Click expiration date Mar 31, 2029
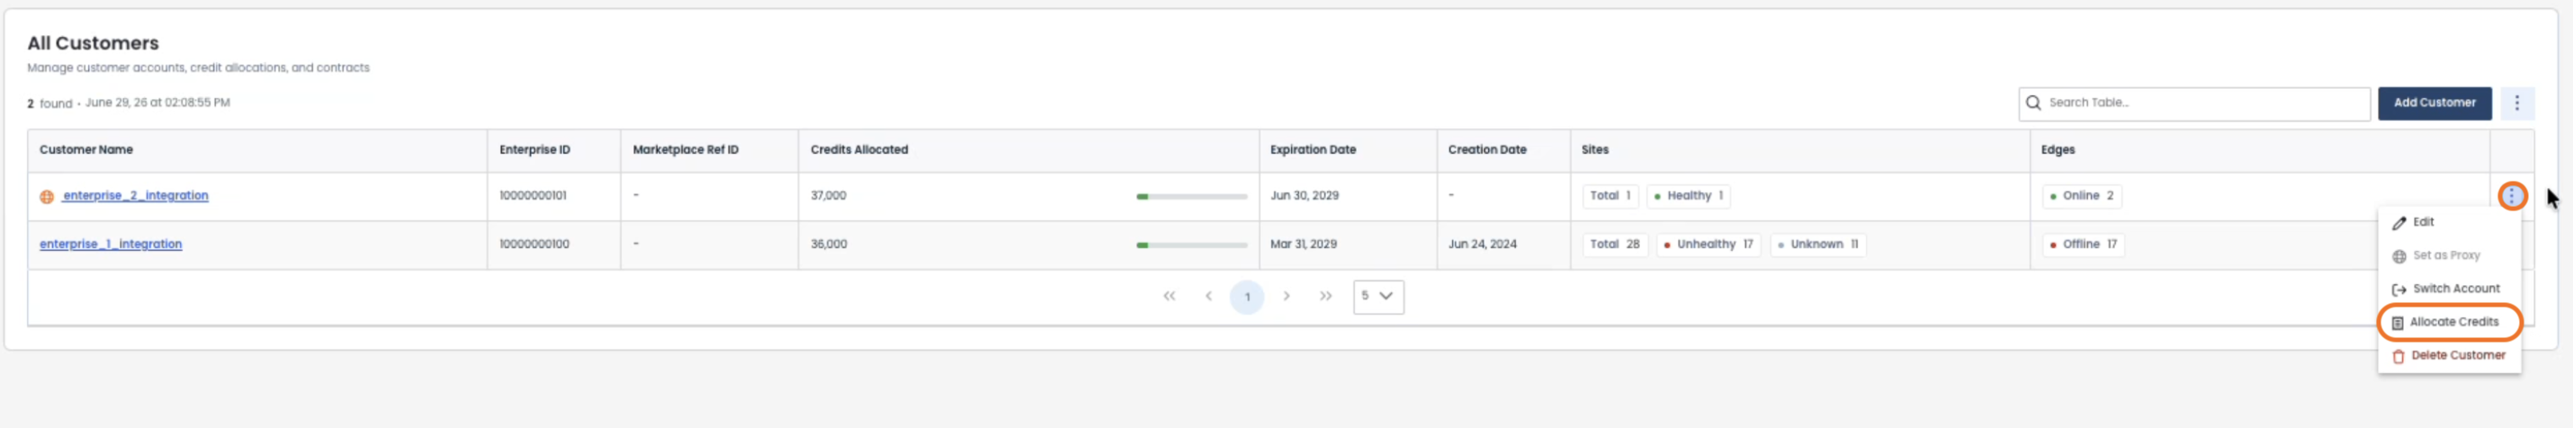Screen dimensions: 2573x428 tap(1303, 244)
